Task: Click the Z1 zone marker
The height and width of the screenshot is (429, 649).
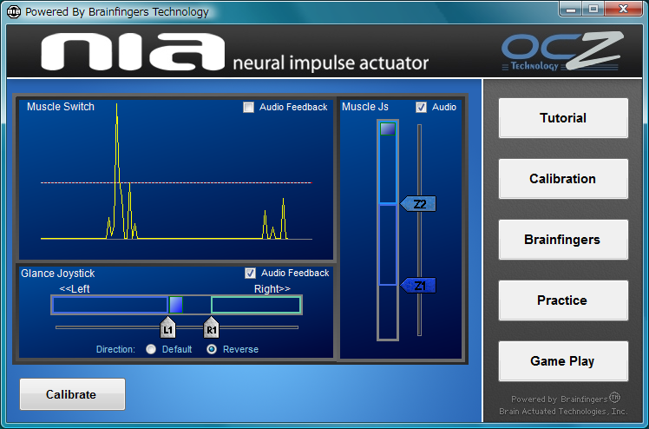Action: [x=418, y=286]
